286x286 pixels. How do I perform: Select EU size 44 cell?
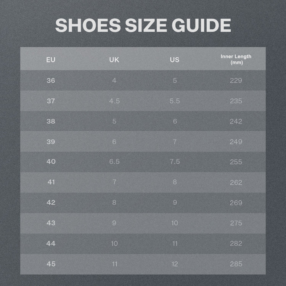51,243
